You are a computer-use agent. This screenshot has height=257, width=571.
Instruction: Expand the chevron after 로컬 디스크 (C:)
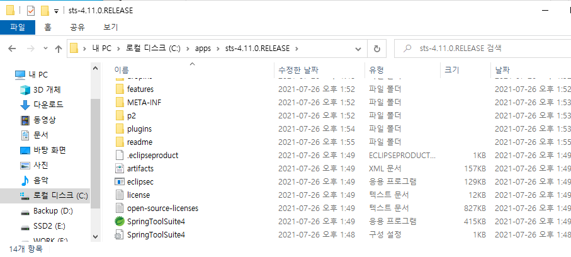pos(188,49)
